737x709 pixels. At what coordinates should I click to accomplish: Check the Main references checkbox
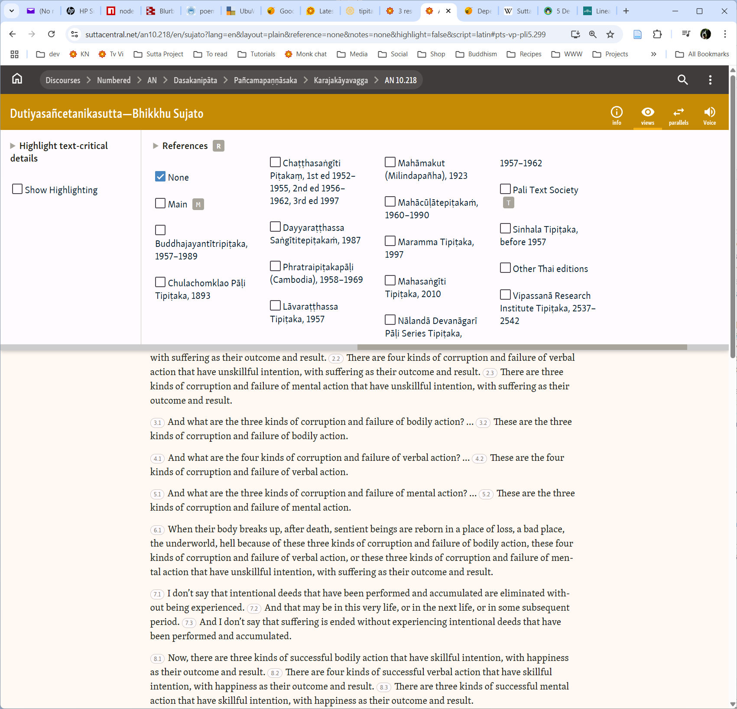(160, 204)
